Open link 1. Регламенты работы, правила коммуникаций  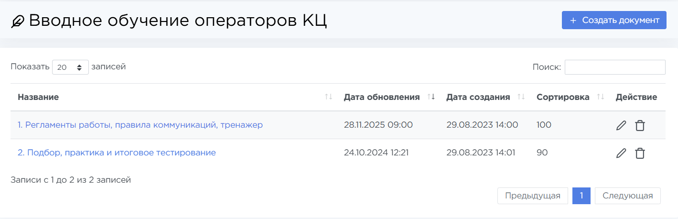click(140, 125)
